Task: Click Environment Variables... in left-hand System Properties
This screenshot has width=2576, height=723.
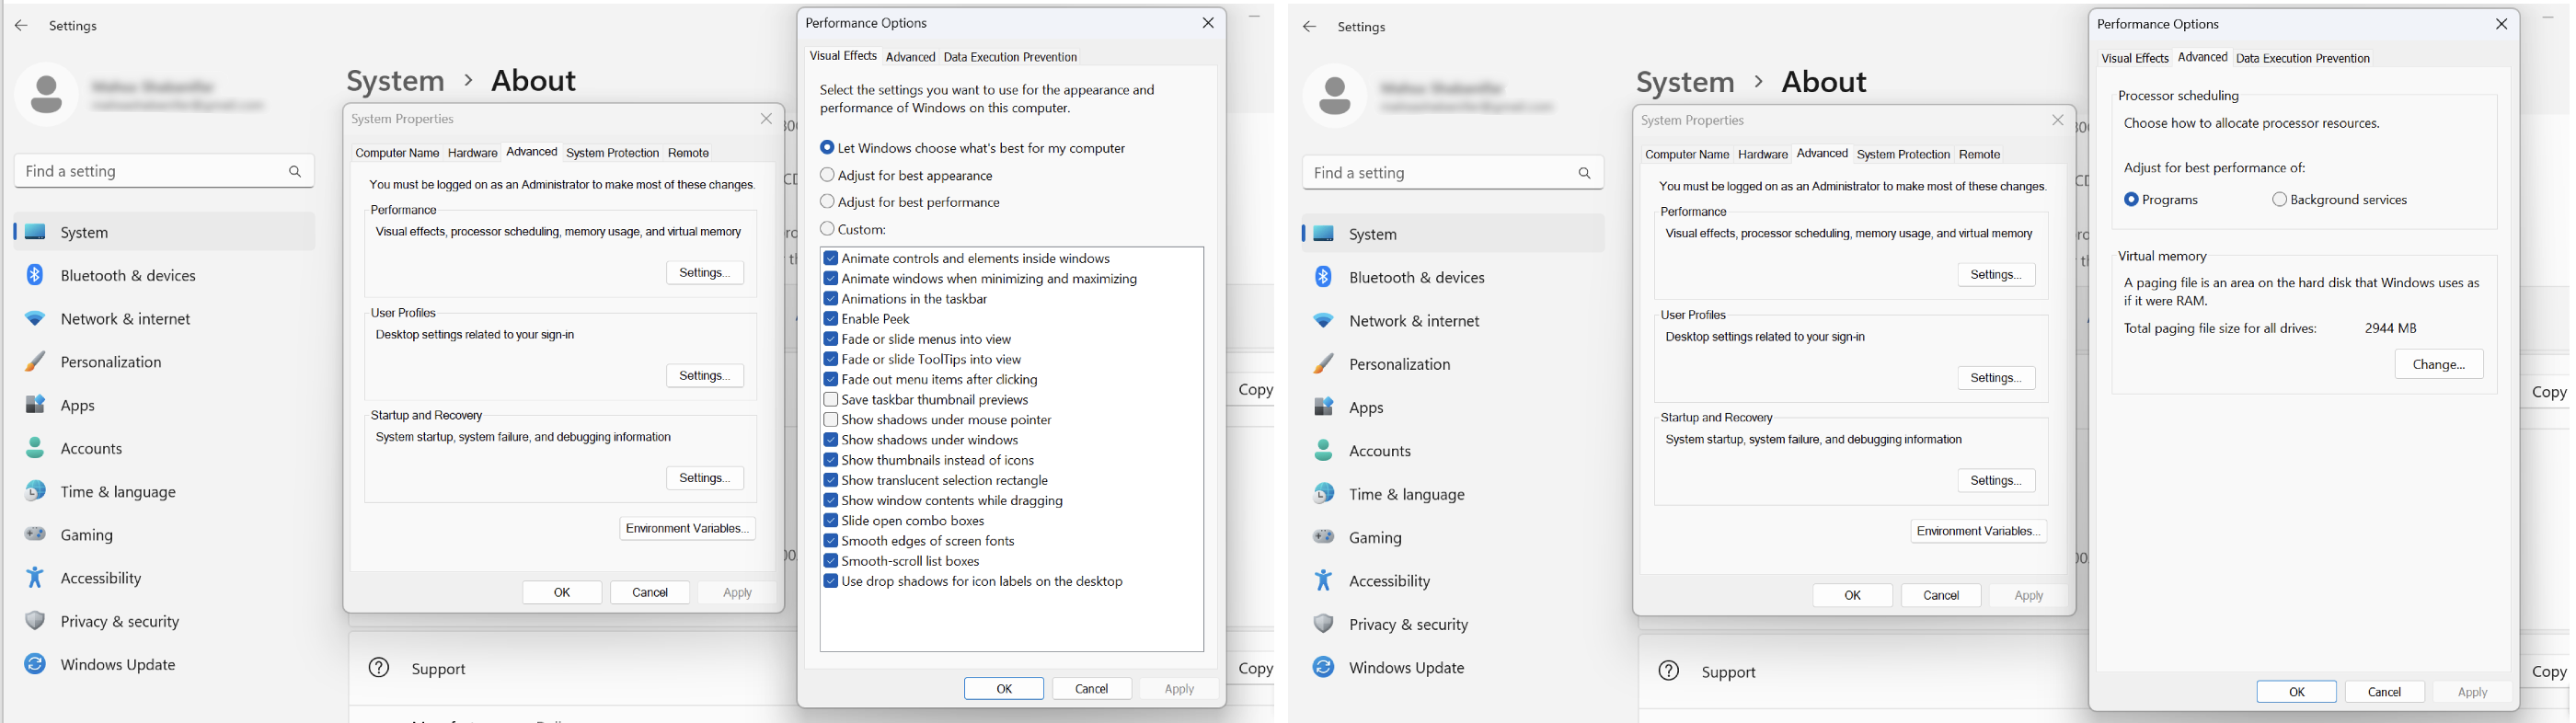Action: pyautogui.click(x=687, y=528)
